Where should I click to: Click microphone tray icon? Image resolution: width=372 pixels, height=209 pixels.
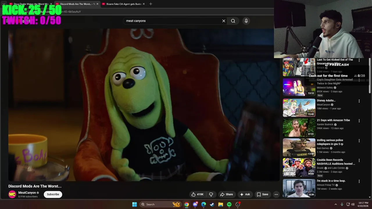(342, 204)
